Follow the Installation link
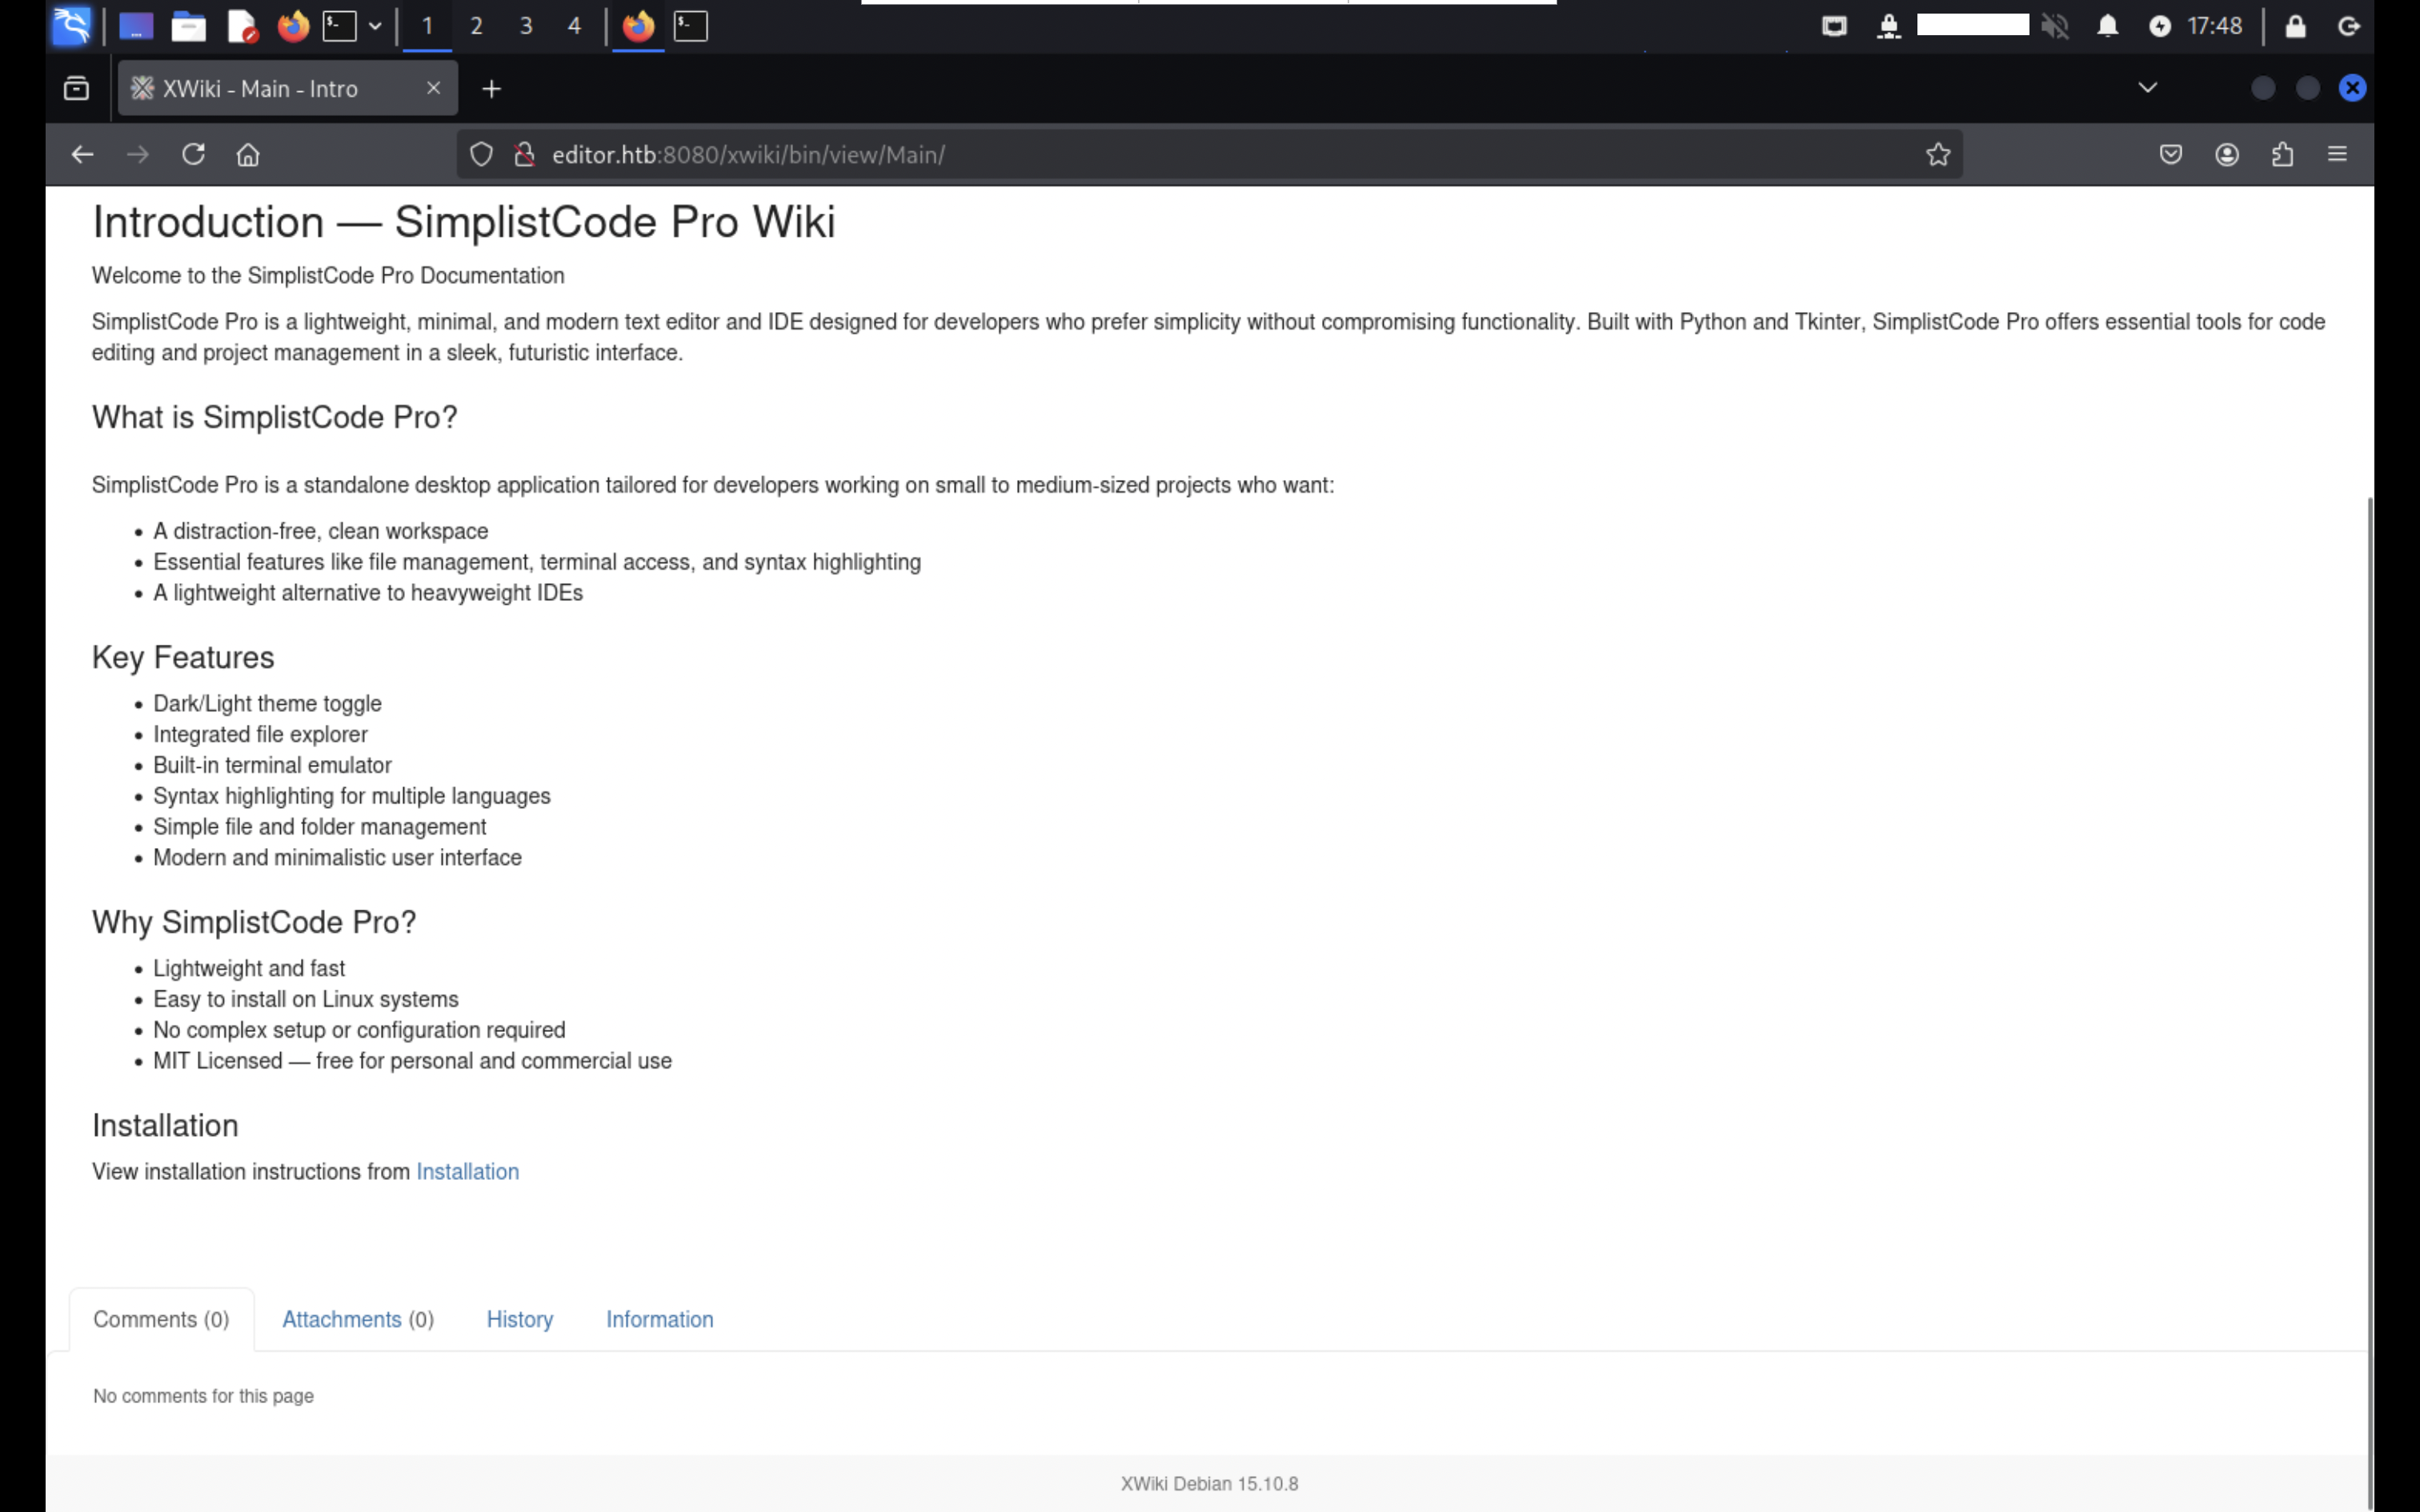Image resolution: width=2420 pixels, height=1512 pixels. [x=467, y=1171]
